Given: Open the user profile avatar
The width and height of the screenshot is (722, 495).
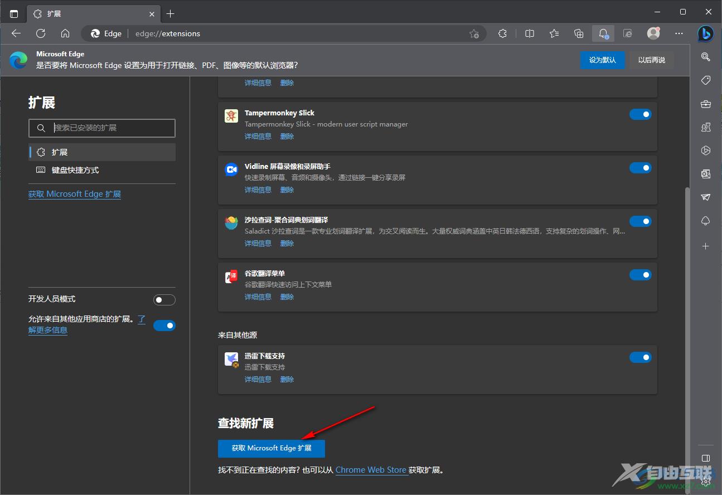Looking at the screenshot, I should click(x=653, y=33).
